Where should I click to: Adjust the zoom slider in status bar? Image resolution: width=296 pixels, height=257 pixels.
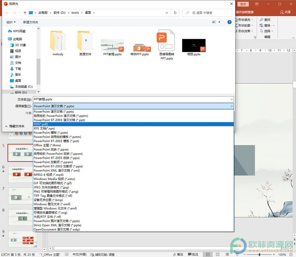pyautogui.click(x=259, y=255)
